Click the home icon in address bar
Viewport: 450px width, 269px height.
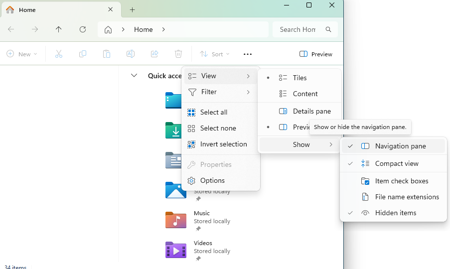tap(108, 29)
